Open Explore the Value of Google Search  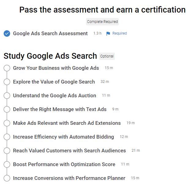point(54,82)
